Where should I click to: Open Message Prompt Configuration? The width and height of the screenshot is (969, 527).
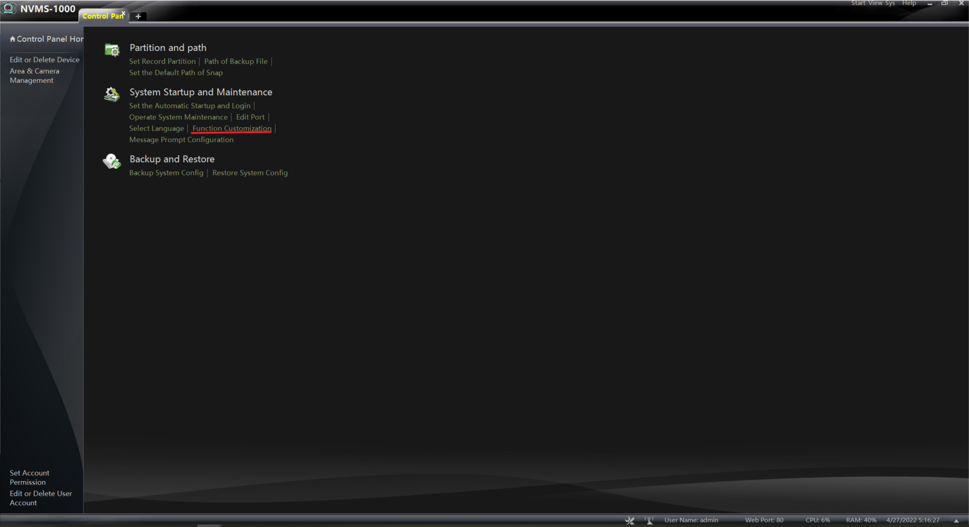pyautogui.click(x=181, y=140)
